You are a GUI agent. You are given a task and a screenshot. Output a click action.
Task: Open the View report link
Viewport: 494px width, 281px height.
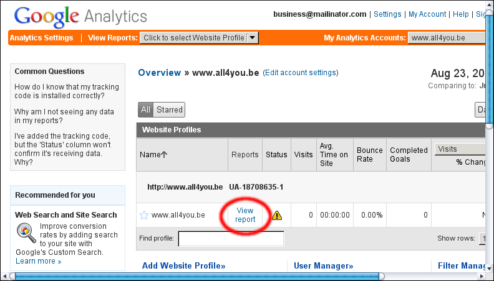pos(245,215)
